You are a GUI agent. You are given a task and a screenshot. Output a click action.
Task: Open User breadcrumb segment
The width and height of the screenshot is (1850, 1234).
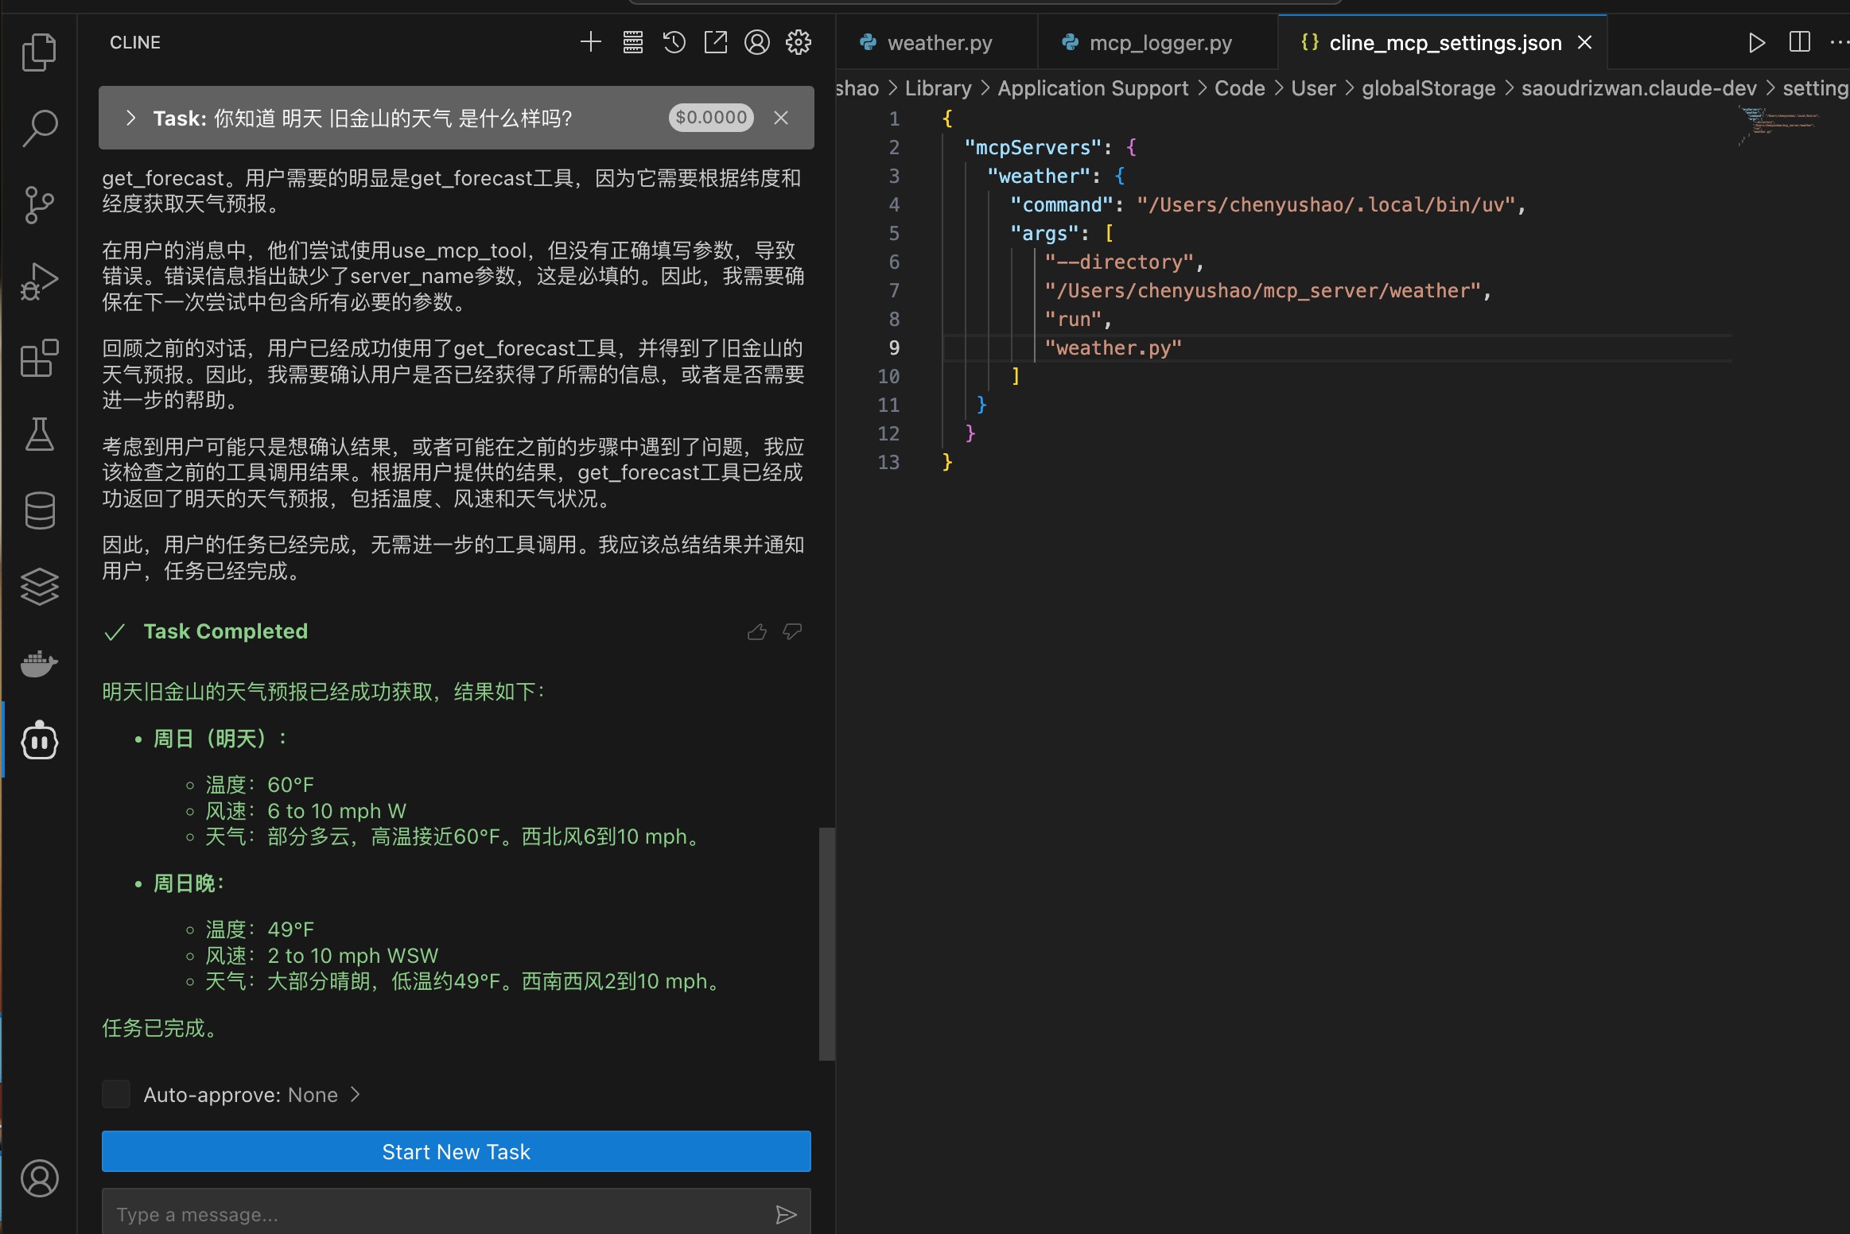(1313, 88)
